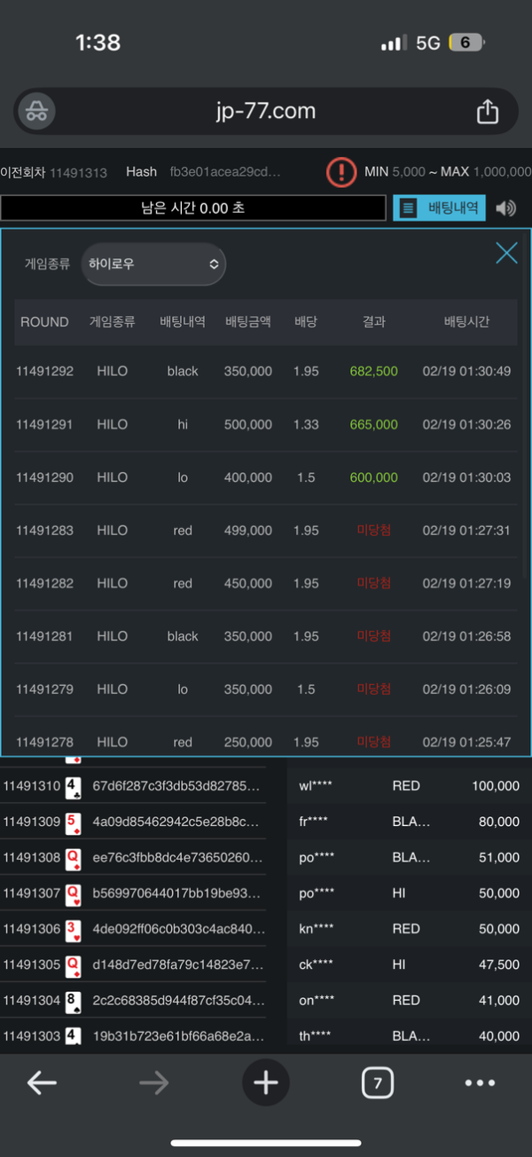The image size is (532, 1157).
Task: Open the 배팅내역 betting history button
Action: pos(440,209)
